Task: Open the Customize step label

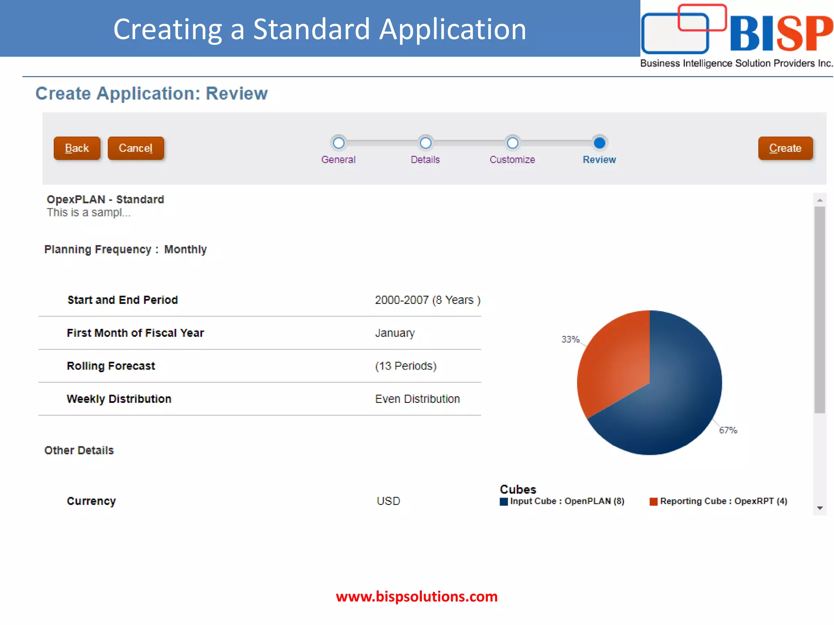Action: coord(512,160)
